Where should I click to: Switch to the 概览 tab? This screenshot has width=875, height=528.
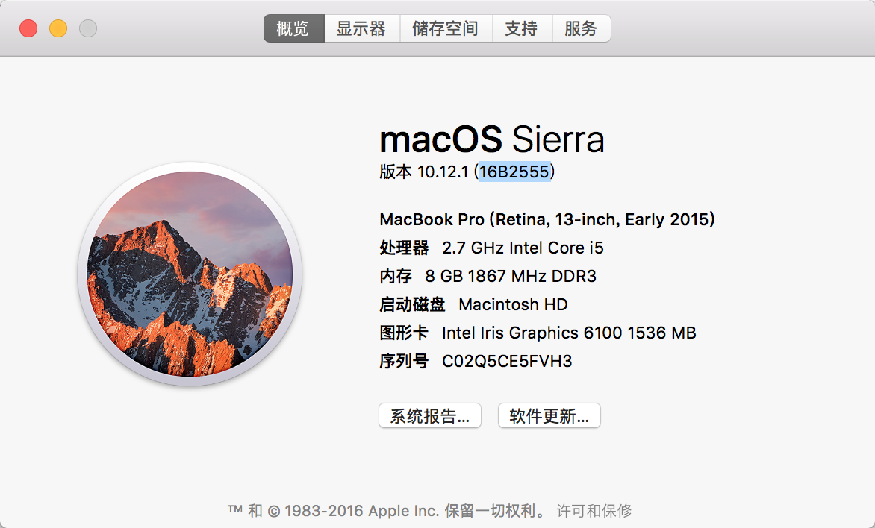pos(293,29)
